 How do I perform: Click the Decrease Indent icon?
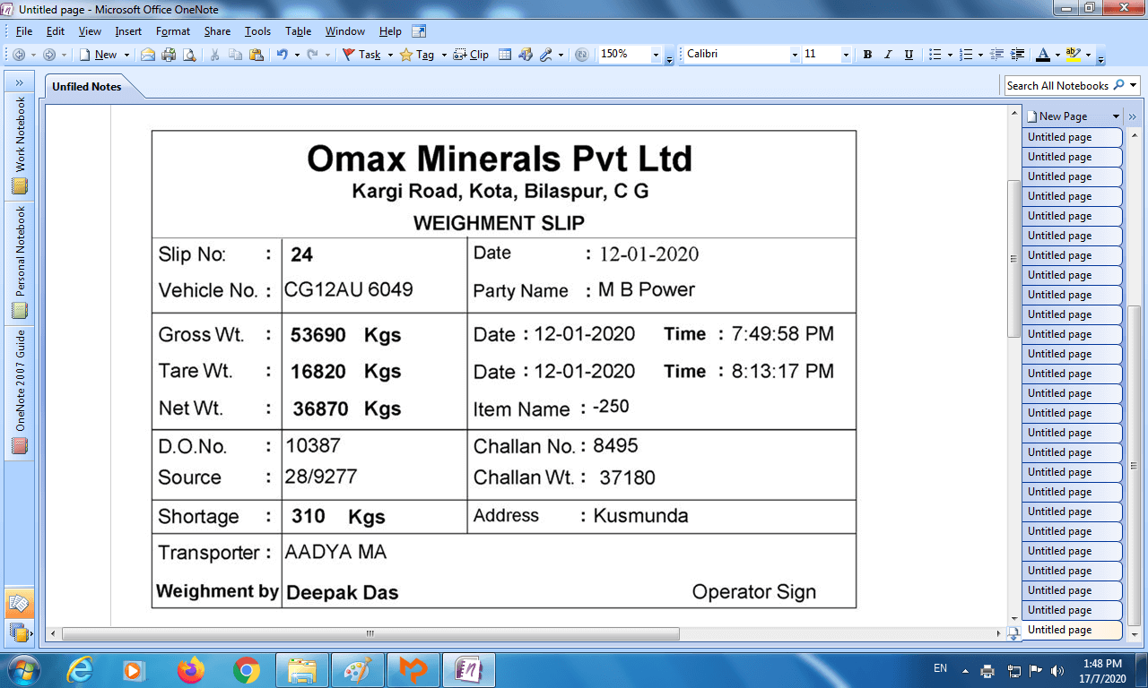click(998, 55)
